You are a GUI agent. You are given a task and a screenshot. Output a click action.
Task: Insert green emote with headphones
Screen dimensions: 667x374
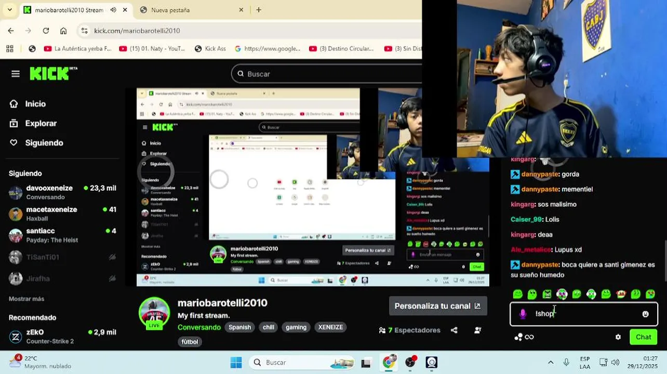pyautogui.click(x=591, y=294)
